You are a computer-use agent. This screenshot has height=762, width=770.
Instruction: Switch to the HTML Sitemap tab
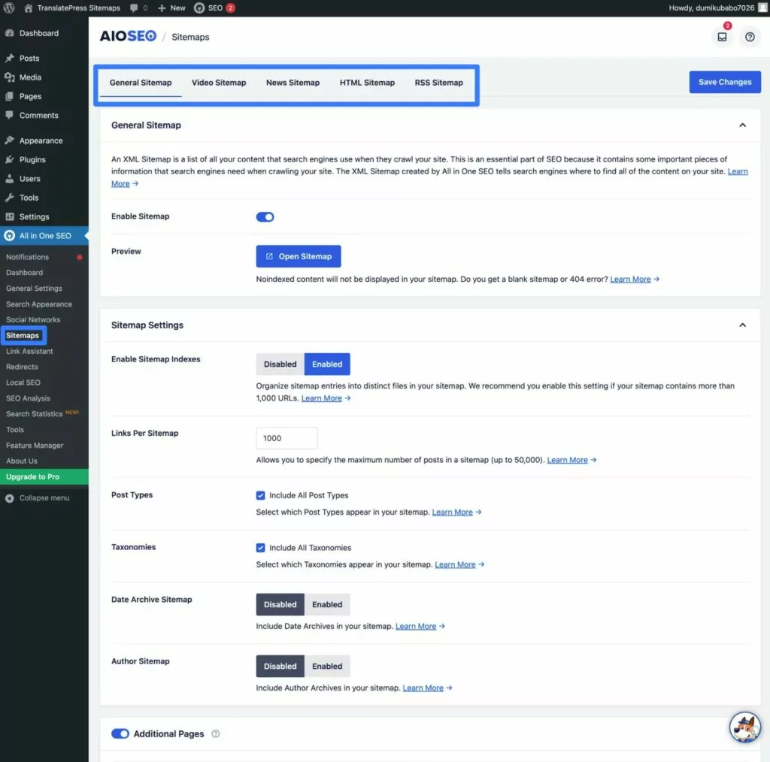click(367, 83)
